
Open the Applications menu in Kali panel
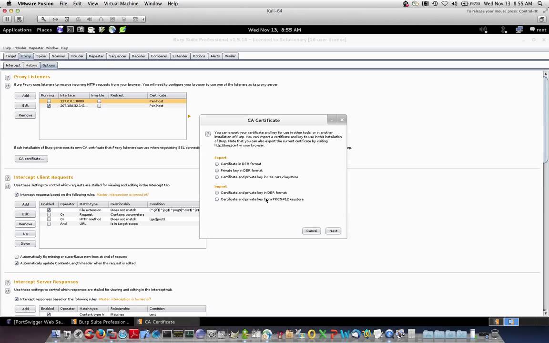17,30
